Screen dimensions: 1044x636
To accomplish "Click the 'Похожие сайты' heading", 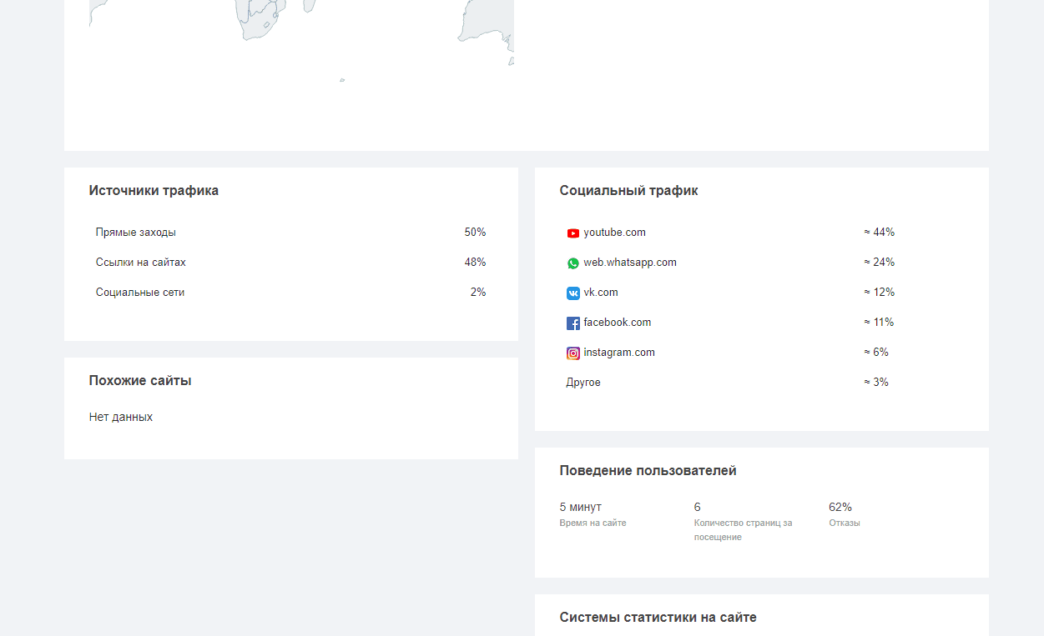I will click(140, 381).
